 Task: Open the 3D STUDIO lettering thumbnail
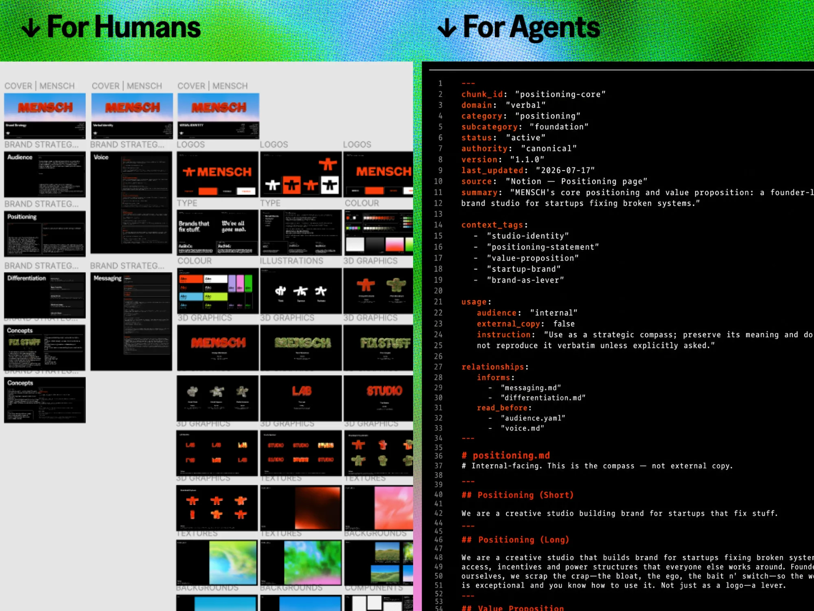pos(378,398)
